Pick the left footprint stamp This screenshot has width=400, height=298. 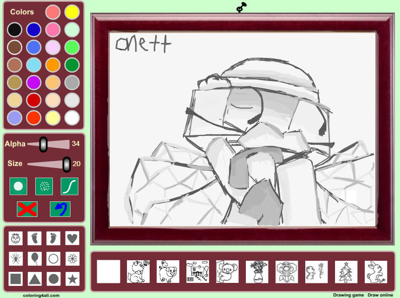tap(34, 238)
